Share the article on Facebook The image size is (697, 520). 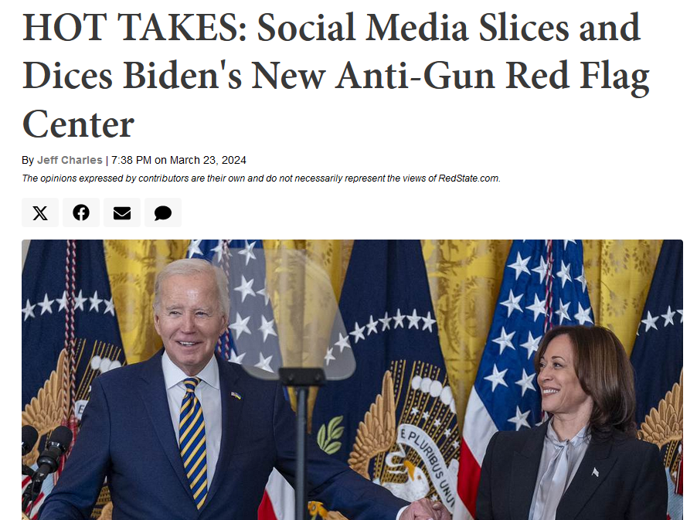81,213
